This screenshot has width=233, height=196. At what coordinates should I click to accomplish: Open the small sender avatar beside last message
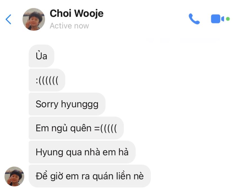pos(14,177)
